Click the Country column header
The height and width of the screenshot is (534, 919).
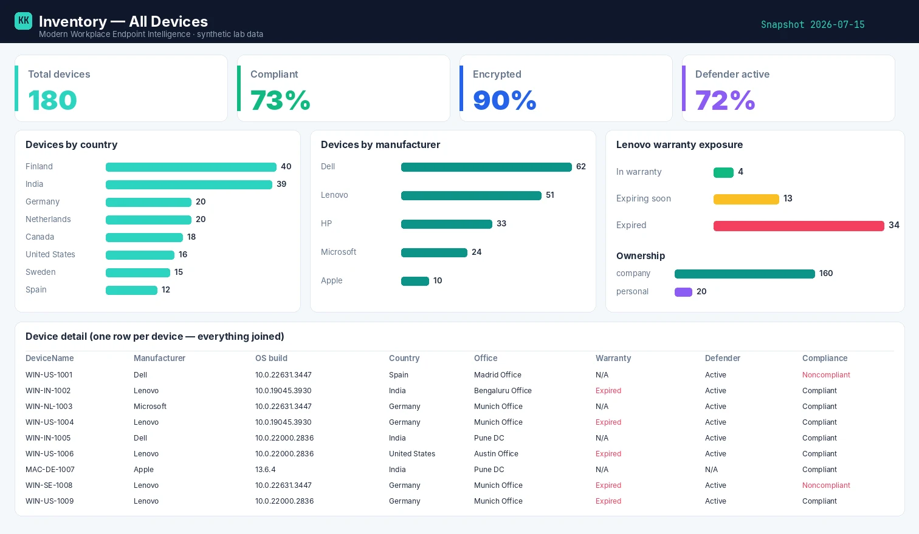click(404, 359)
